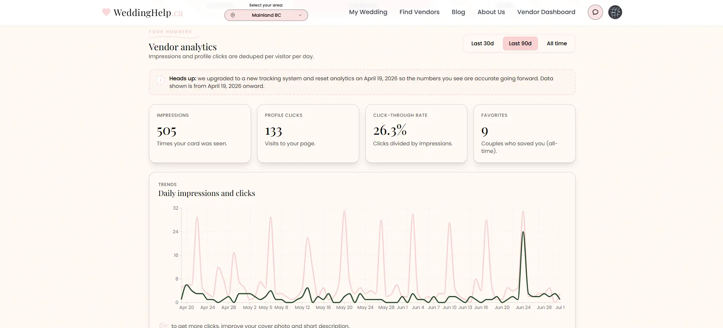
Task: Go to Find Vendors
Action: click(419, 12)
